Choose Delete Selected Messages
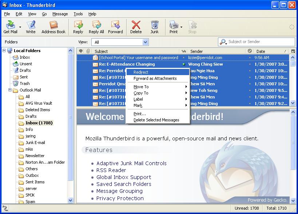The image size is (298, 214). (x=158, y=120)
